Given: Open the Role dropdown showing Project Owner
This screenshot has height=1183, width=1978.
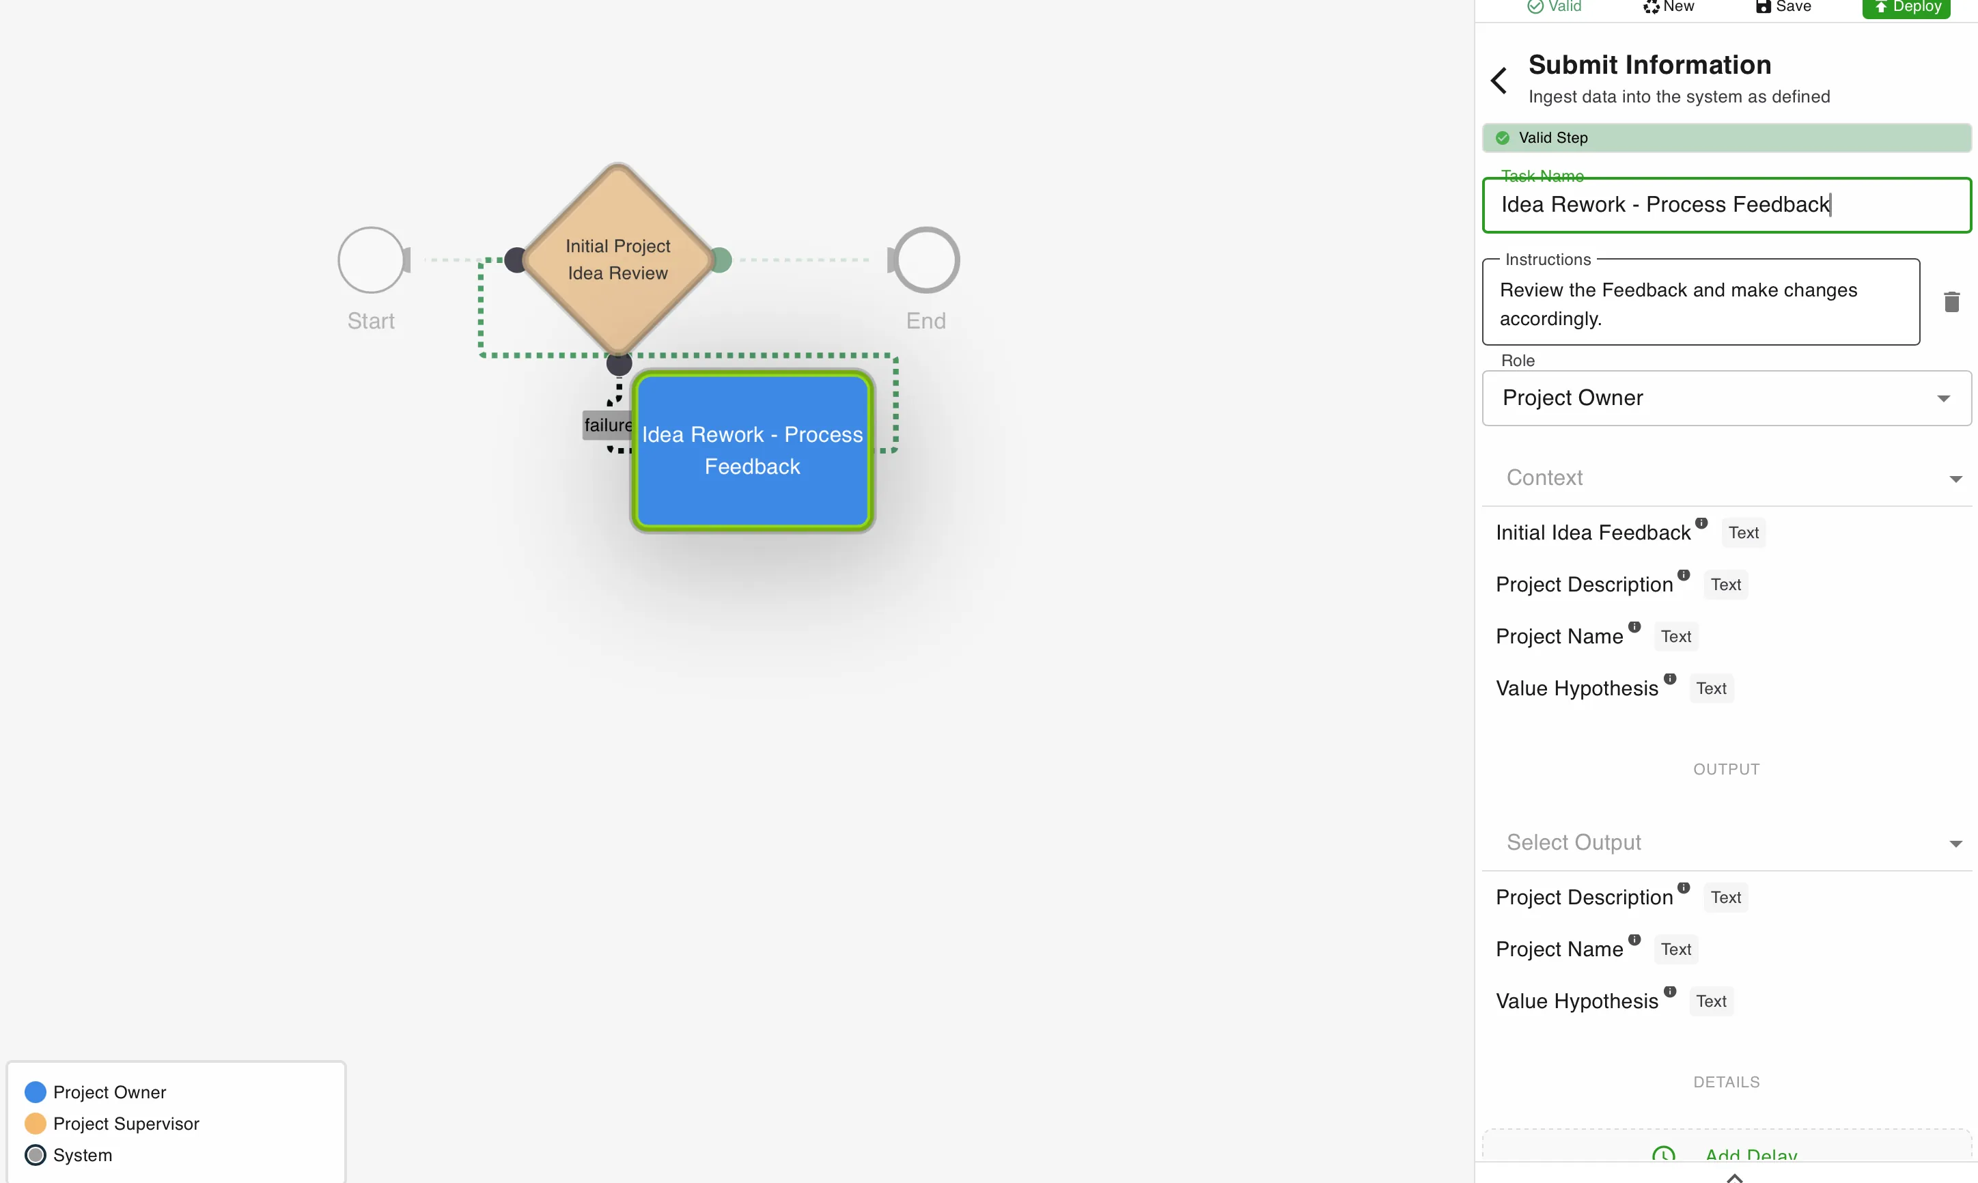Looking at the screenshot, I should click(1726, 398).
